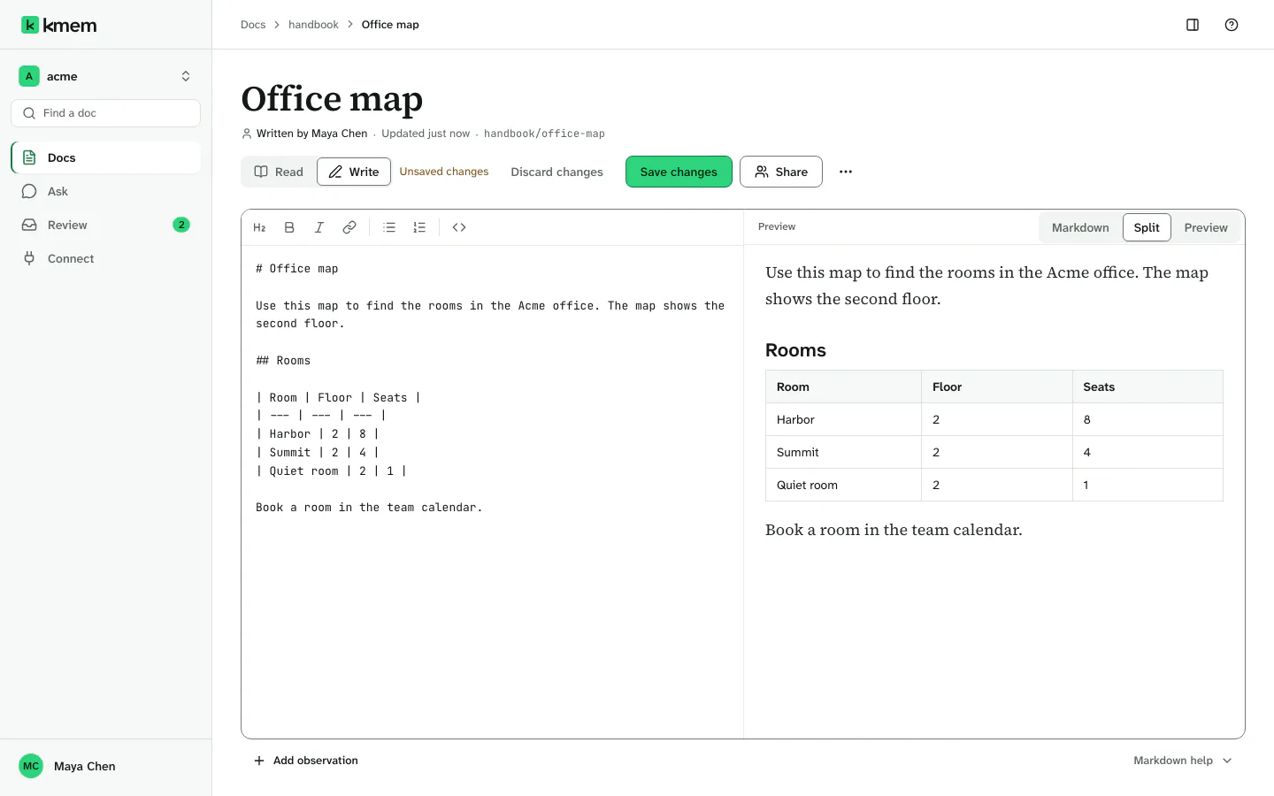Insert a bulleted list
Image resolution: width=1274 pixels, height=796 pixels.
coord(389,227)
